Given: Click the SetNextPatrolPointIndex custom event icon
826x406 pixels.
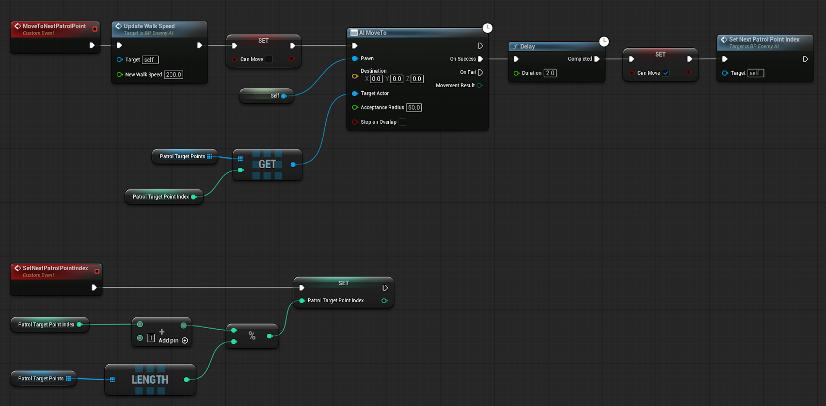Looking at the screenshot, I should [18, 268].
